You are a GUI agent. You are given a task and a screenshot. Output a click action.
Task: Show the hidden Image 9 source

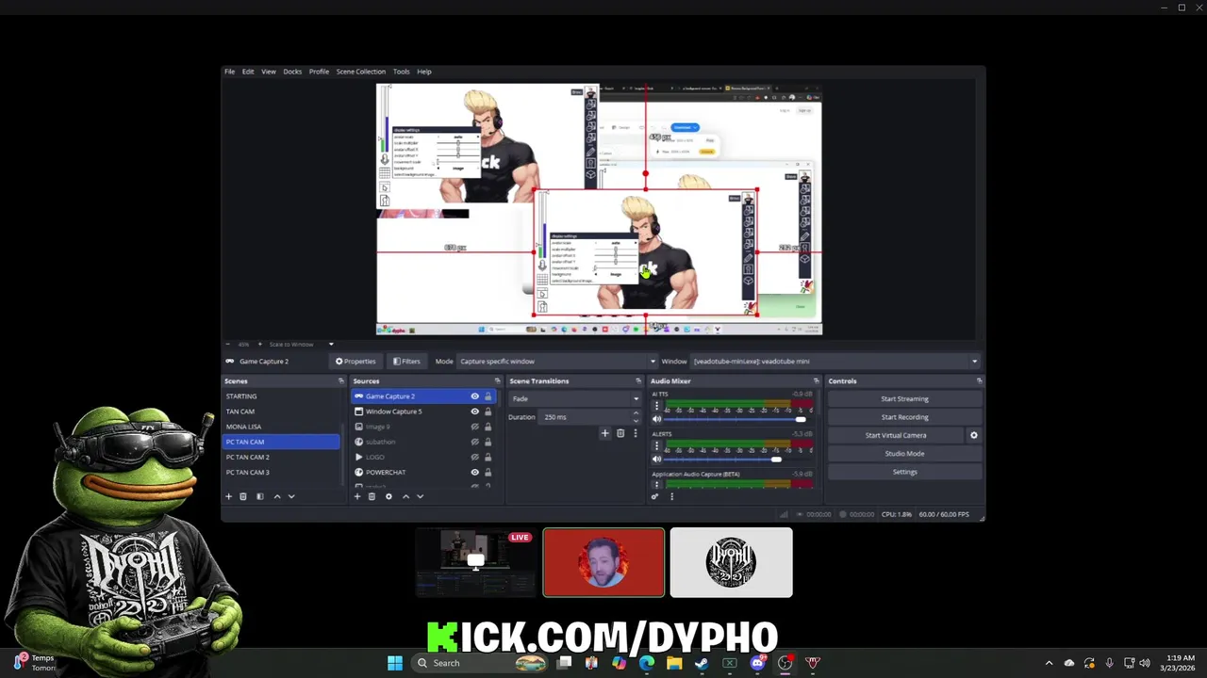pos(475,427)
